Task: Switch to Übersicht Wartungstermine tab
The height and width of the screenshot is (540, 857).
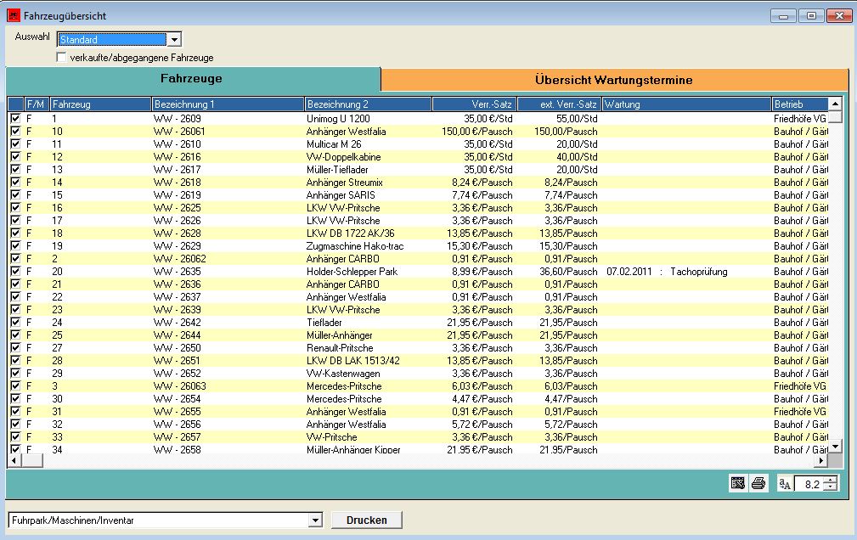Action: tap(614, 80)
